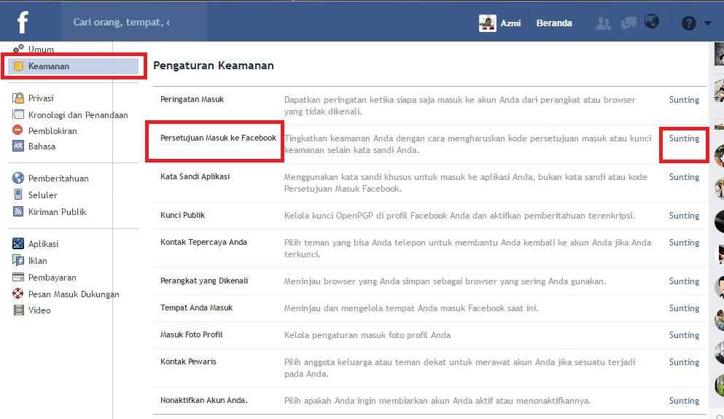Focus the 'Cari orang, tempat' search field

pyautogui.click(x=134, y=22)
